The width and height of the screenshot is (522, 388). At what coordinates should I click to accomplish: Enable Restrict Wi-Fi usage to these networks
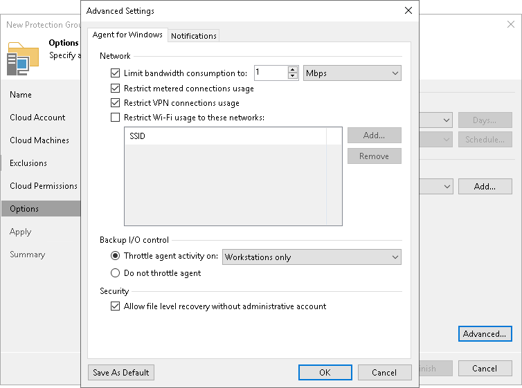click(x=115, y=118)
